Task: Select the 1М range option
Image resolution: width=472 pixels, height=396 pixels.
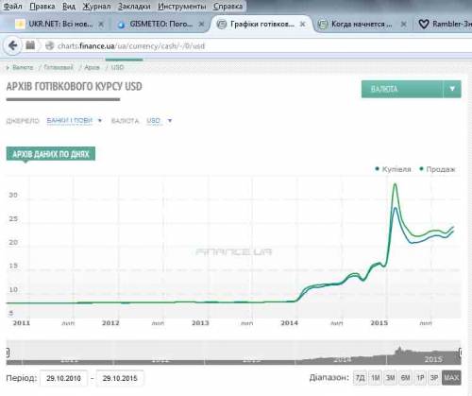Action: tap(375, 378)
